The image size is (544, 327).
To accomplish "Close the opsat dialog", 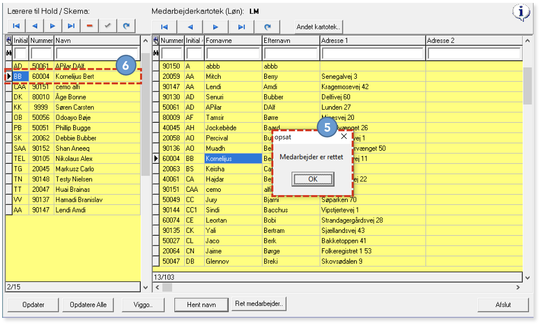I will tap(344, 136).
